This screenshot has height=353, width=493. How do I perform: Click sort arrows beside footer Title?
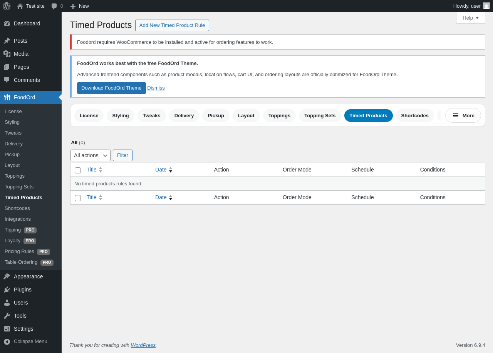pos(101,197)
